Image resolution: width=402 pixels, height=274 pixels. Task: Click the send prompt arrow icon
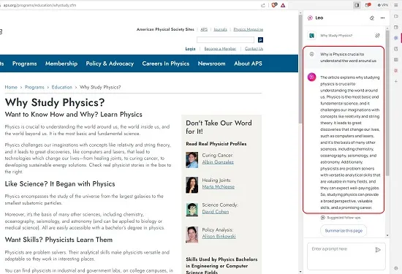click(x=378, y=250)
